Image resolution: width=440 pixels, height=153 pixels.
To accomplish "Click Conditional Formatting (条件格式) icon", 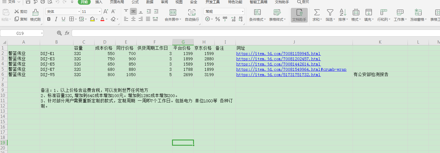I will click(x=257, y=12).
